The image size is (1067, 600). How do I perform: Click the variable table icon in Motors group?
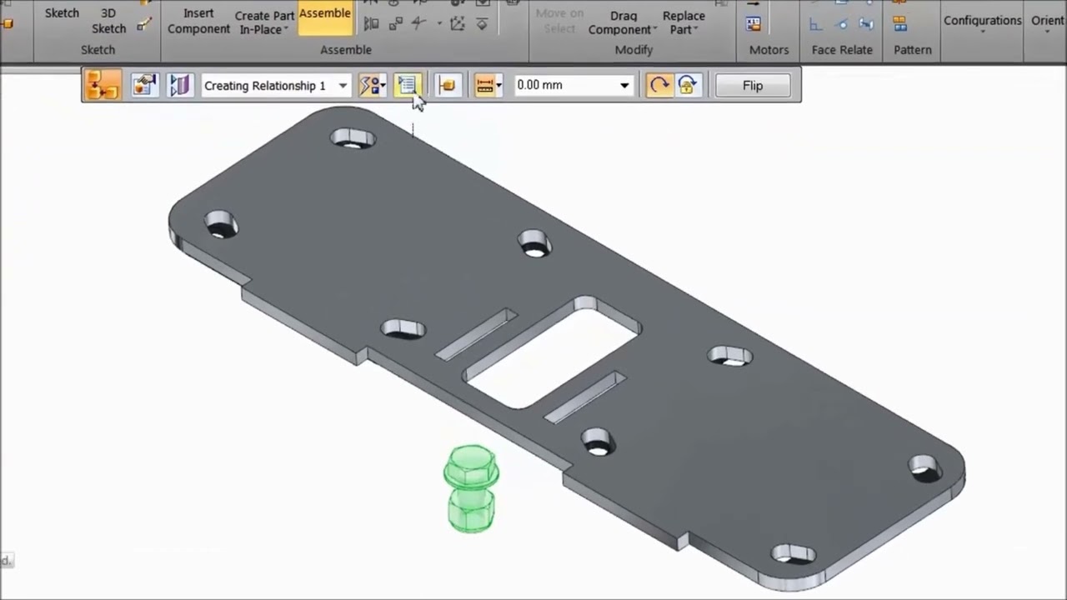tap(753, 24)
